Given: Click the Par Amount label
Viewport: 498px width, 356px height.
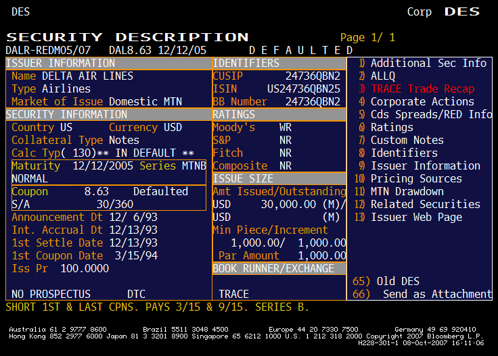Looking at the screenshot, I should 249,256.
